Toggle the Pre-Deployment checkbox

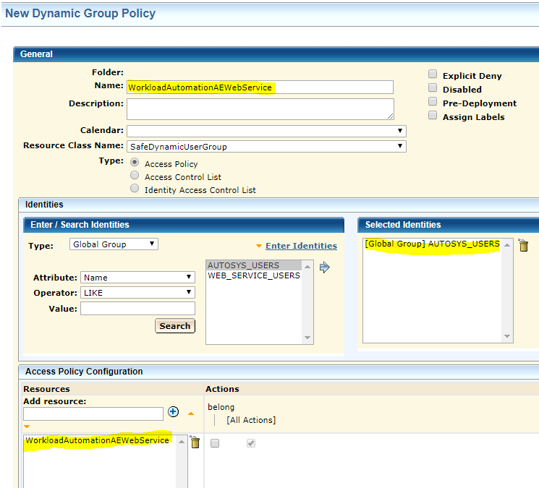click(433, 102)
